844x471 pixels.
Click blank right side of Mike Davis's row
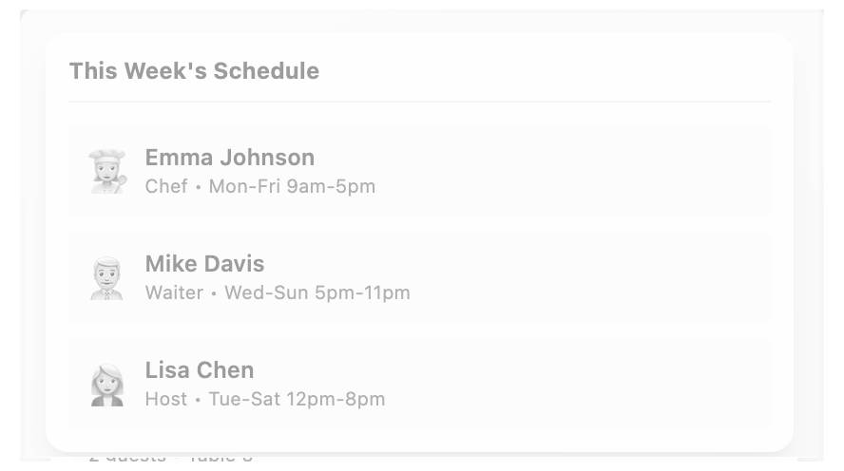[x=618, y=277]
